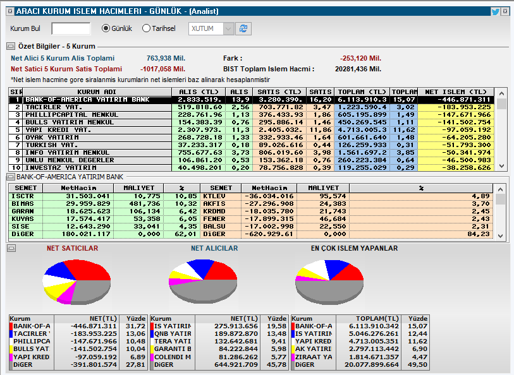514x375 pixels.
Task: Click BALSU stock in sold list
Action: click(x=214, y=227)
